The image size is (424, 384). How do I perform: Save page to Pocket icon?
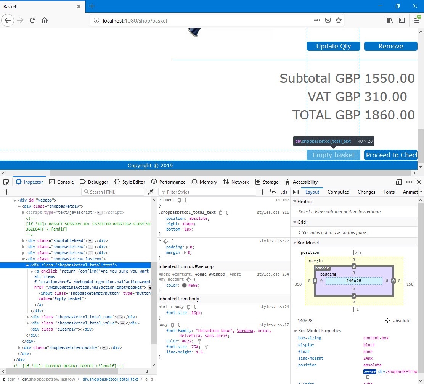pyautogui.click(x=328, y=20)
